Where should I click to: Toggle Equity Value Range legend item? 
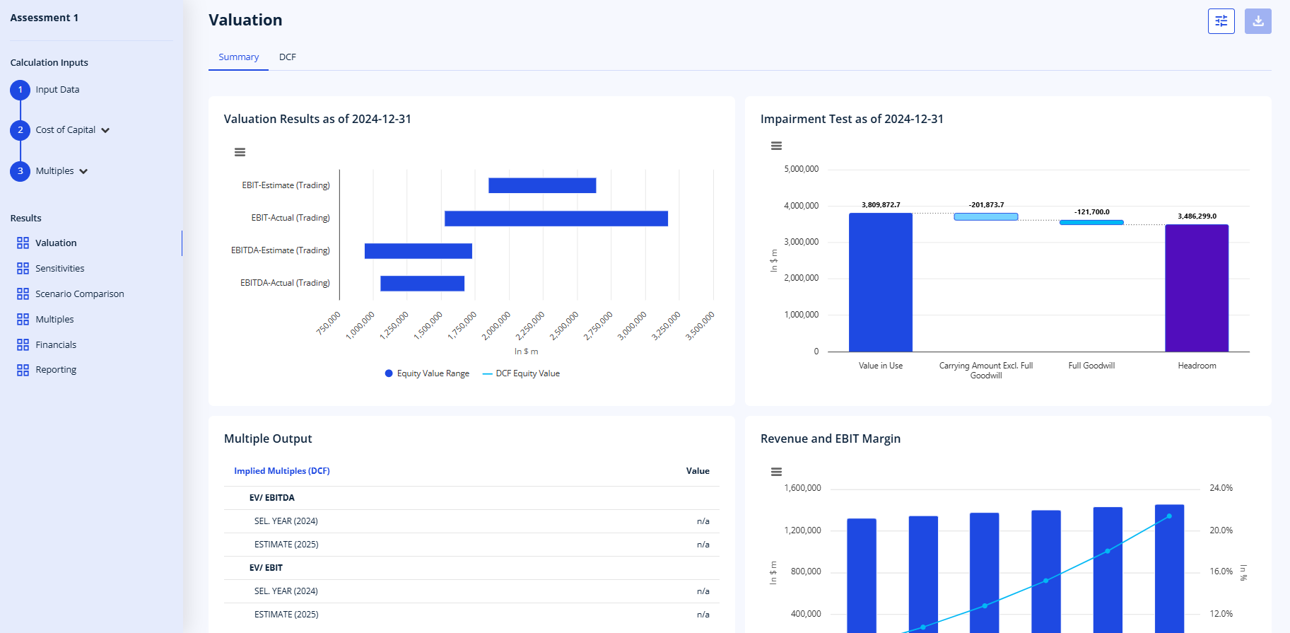click(427, 373)
